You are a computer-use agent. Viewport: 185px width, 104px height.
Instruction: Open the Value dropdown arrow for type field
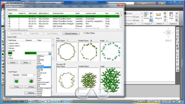coord(50,53)
